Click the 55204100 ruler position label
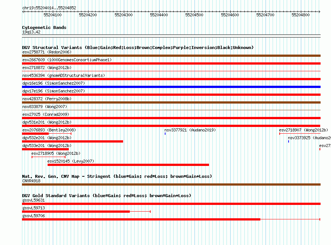This screenshot has height=245, width=331. [x=52, y=15]
